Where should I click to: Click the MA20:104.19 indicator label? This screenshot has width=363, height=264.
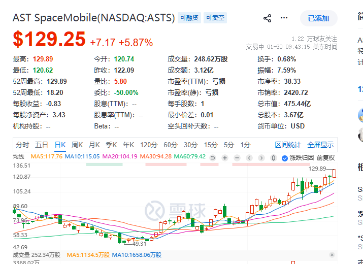tap(120, 156)
